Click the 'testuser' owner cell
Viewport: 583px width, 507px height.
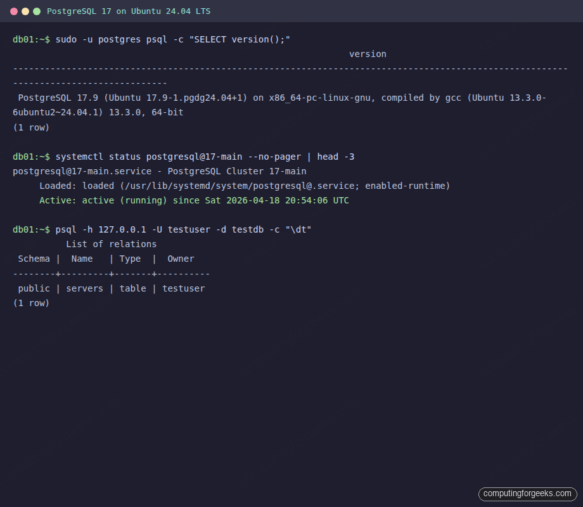(183, 288)
